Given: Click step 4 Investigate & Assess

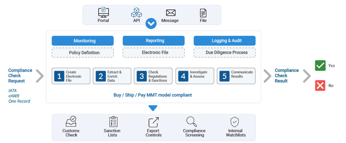Looking at the screenshot, I should click(195, 76).
